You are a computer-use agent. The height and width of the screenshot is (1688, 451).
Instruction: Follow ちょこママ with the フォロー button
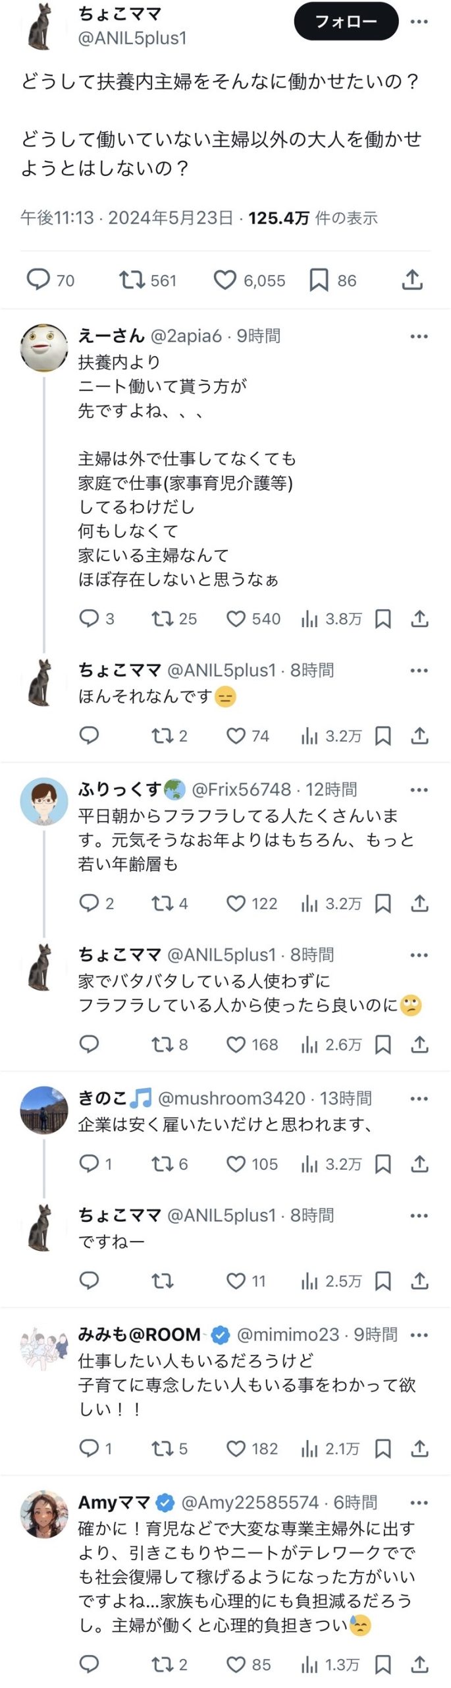346,22
